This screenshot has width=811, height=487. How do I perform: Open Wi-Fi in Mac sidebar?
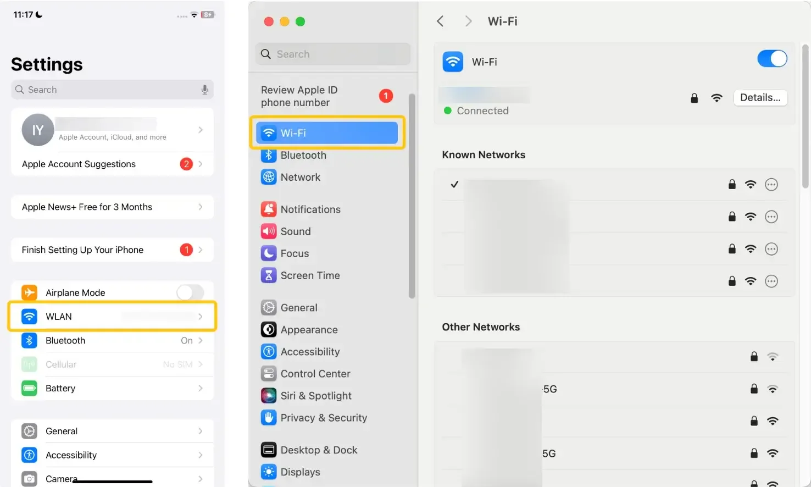click(326, 133)
